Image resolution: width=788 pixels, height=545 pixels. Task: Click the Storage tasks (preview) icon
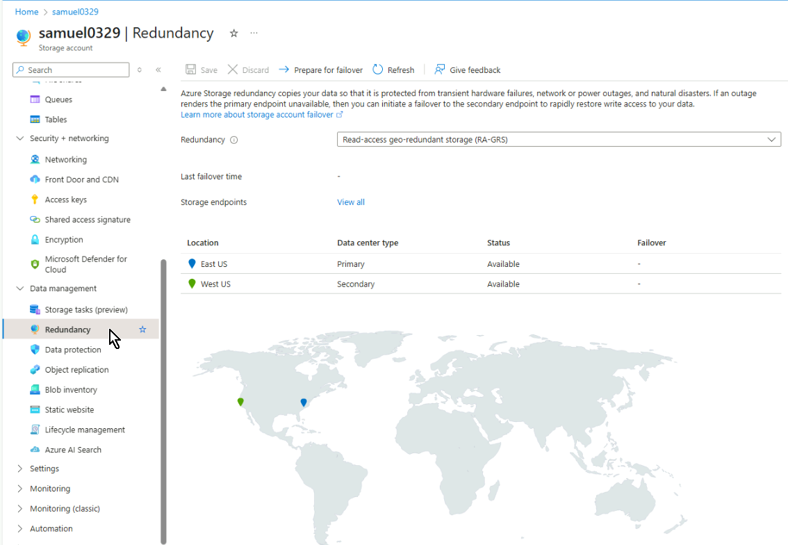(x=35, y=310)
